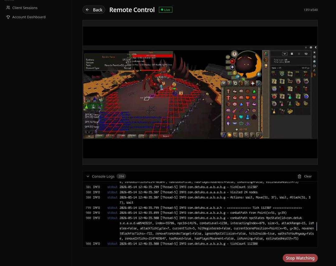Toggle the Piety winged prayer
Viewport: 336px width, 266px height.
(235, 123)
